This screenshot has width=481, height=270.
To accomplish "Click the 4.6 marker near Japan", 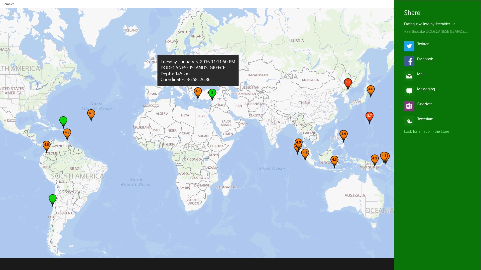I will [370, 89].
